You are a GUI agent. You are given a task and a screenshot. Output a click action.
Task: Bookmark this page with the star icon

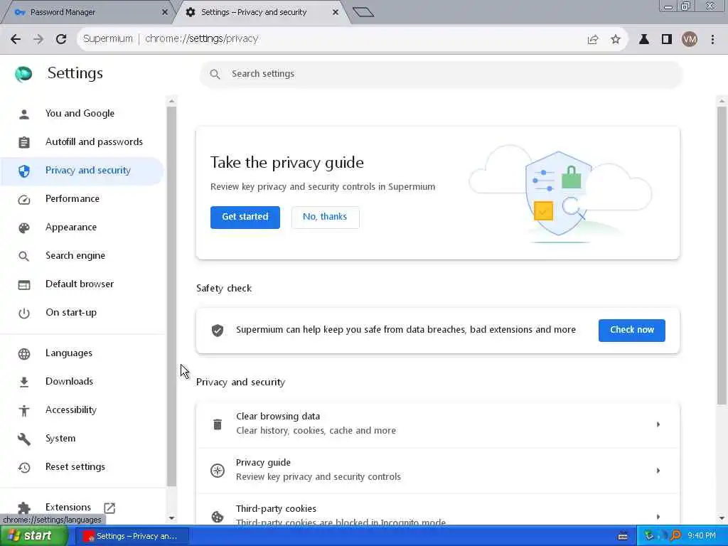point(616,40)
